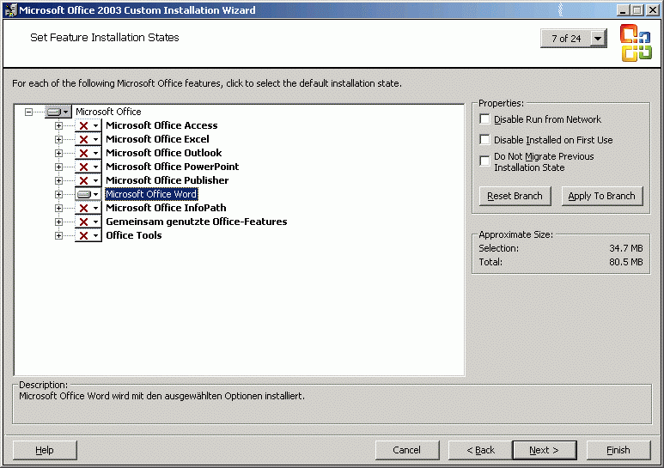Go to previous page with Back
664x468 pixels.
click(480, 450)
